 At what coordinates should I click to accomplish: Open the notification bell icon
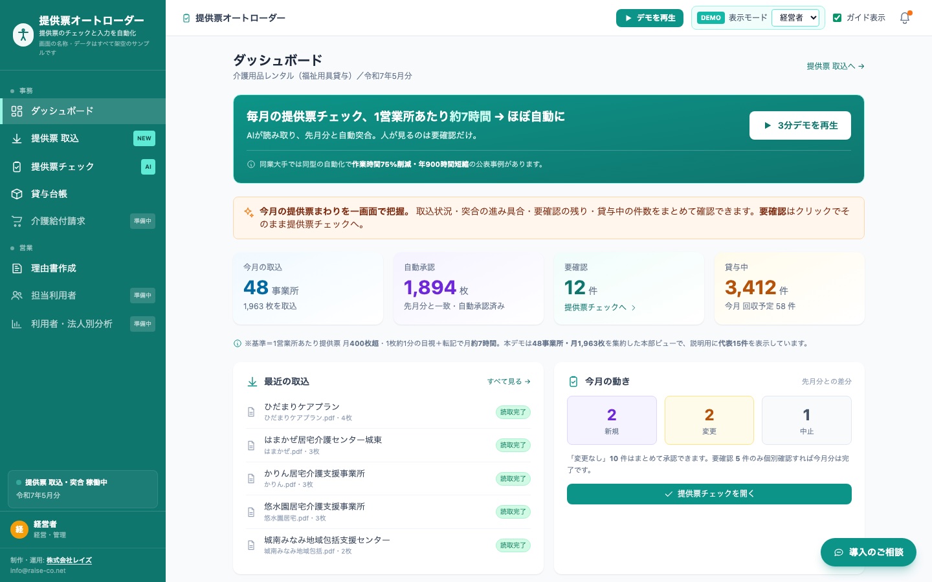tap(905, 18)
